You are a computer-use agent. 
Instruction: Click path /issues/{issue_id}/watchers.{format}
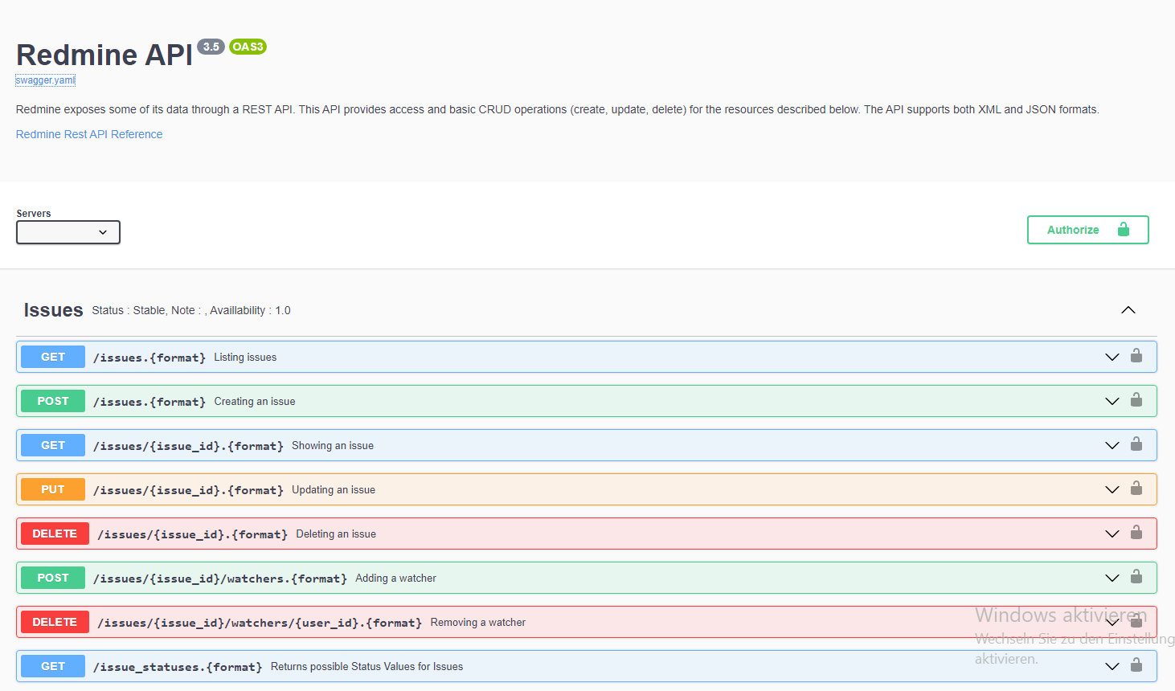click(x=220, y=579)
